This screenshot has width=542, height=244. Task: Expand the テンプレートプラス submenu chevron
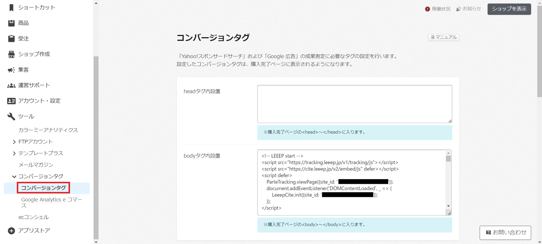[14, 153]
